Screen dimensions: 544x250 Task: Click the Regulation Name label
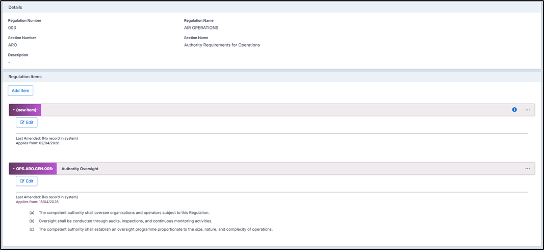point(199,21)
